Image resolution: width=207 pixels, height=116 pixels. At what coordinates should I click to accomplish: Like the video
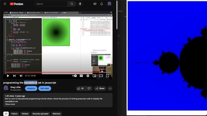(x=81, y=89)
